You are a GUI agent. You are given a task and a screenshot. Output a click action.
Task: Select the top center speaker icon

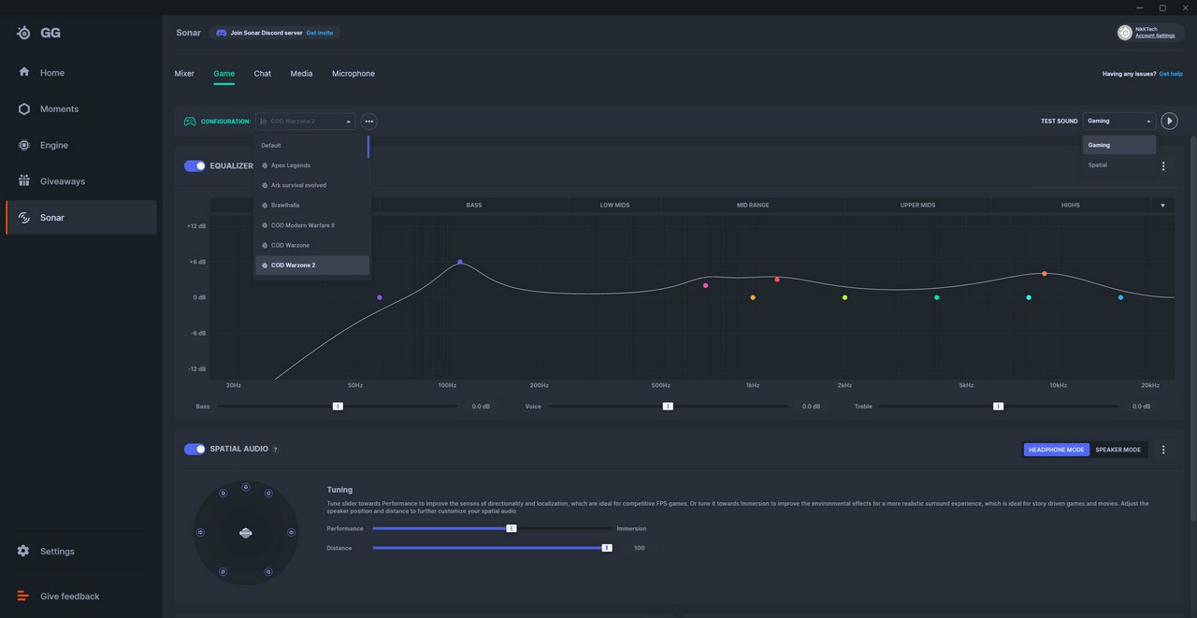pos(245,486)
